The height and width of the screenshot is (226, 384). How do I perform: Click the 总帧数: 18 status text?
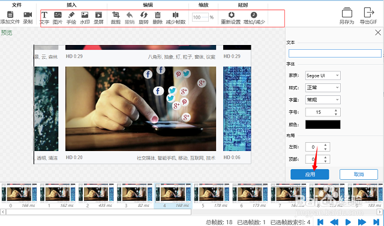(x=219, y=222)
